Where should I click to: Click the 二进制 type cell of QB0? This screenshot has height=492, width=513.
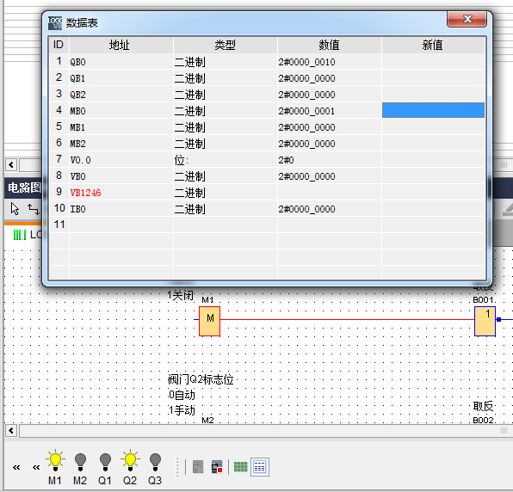pyautogui.click(x=226, y=61)
